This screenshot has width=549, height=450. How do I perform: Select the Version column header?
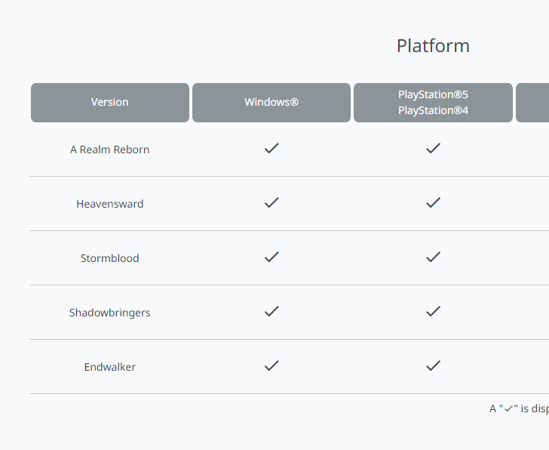coord(110,103)
